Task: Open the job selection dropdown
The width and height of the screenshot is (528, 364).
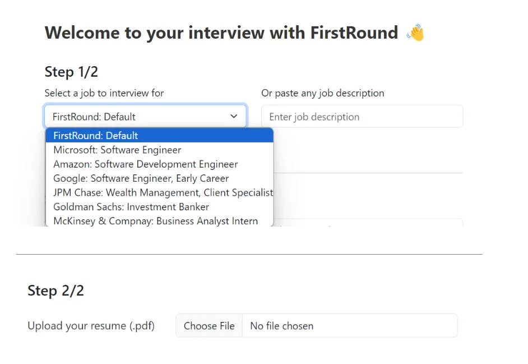Action: (x=145, y=116)
